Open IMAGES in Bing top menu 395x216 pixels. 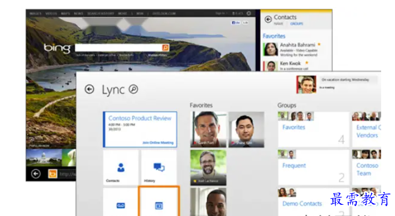tap(35, 14)
